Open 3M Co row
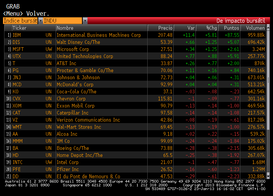Image resolution: width=273 pixels, height=196 pixels. [135, 141]
